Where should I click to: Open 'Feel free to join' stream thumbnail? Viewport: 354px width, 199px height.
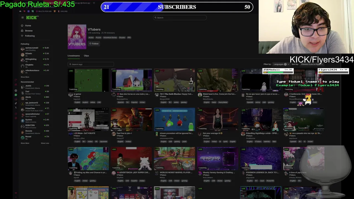point(131,119)
